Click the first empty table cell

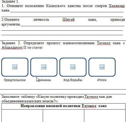22,116
